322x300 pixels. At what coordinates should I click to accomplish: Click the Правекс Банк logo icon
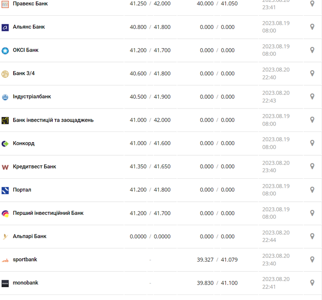(x=5, y=4)
